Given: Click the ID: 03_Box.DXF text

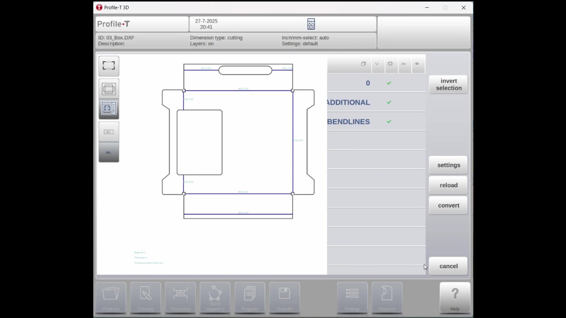Looking at the screenshot, I should coord(116,37).
